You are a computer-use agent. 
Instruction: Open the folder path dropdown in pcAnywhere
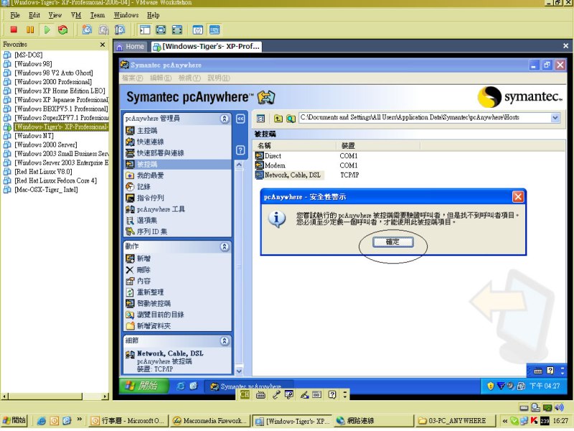(x=555, y=118)
